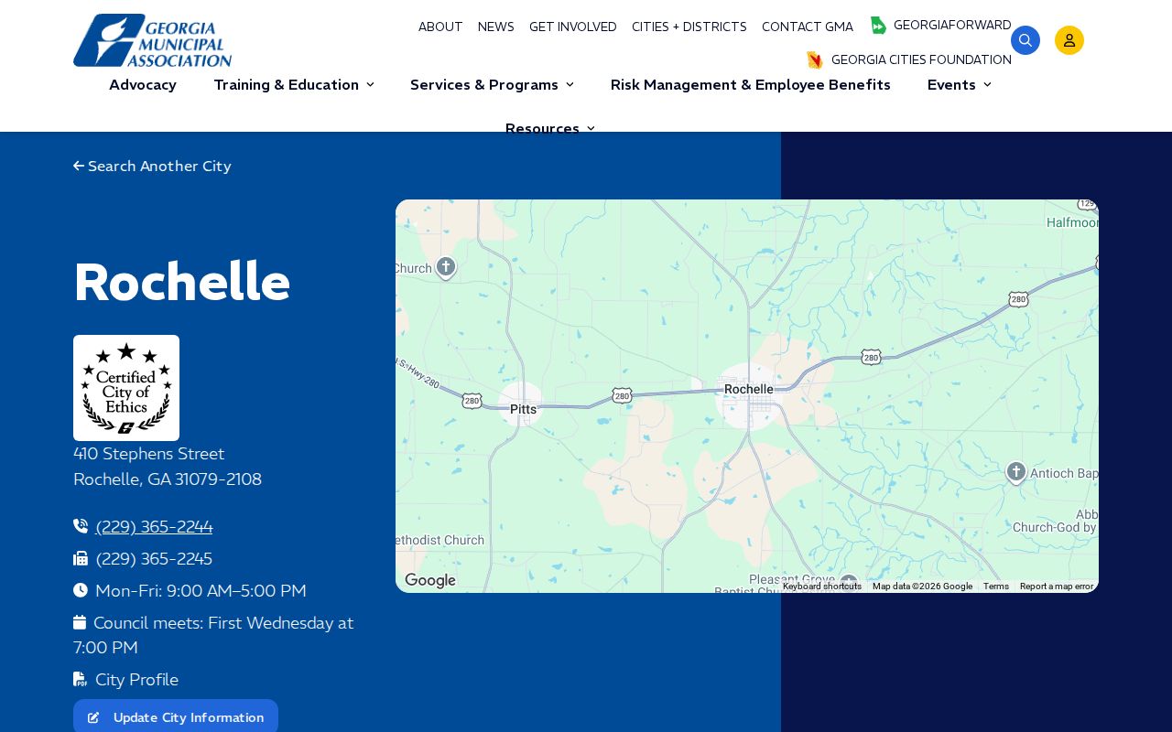Viewport: 1172px width, 732px height.
Task: Open the Cities + Districts link
Action: pyautogui.click(x=689, y=27)
